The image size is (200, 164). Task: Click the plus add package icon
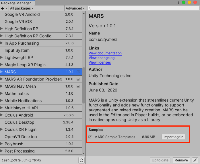coord(3,8)
